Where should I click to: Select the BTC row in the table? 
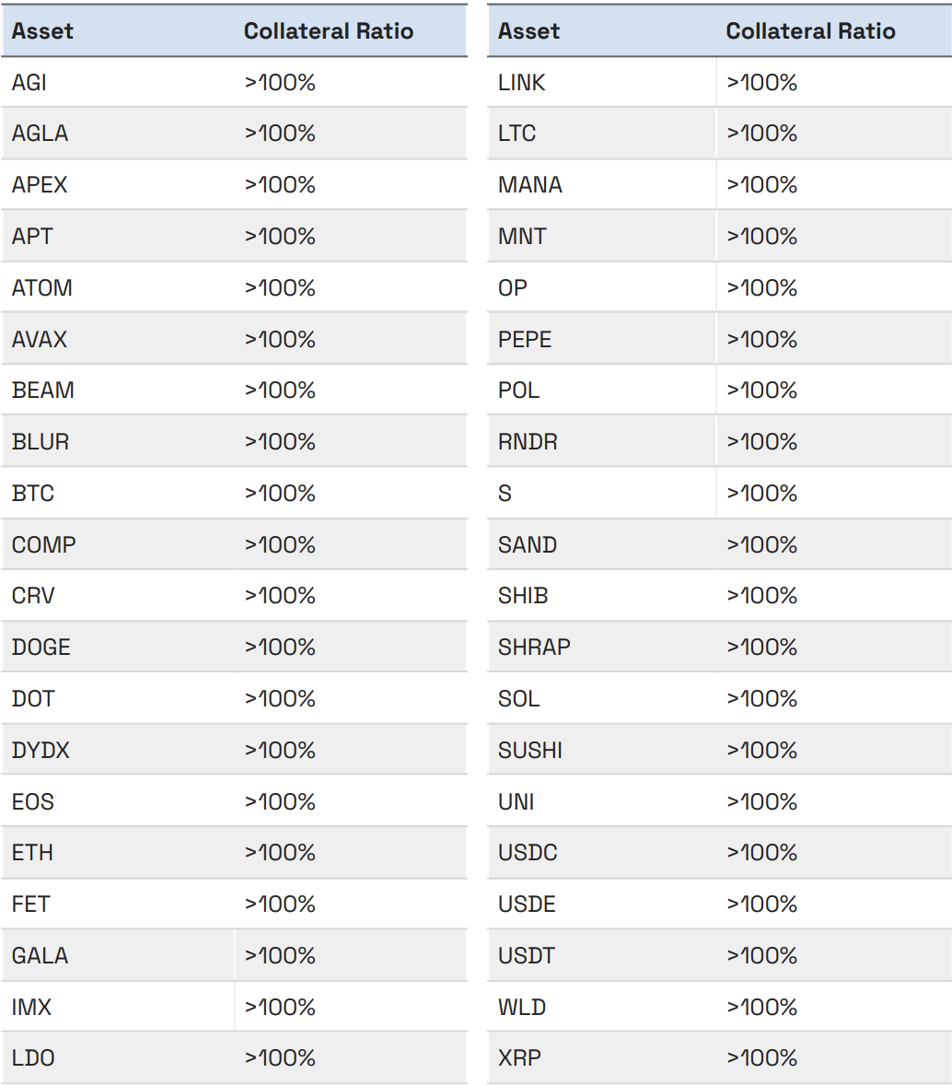pos(33,494)
